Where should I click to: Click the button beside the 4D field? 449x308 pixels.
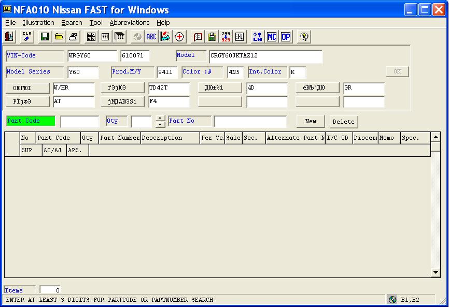pos(220,88)
